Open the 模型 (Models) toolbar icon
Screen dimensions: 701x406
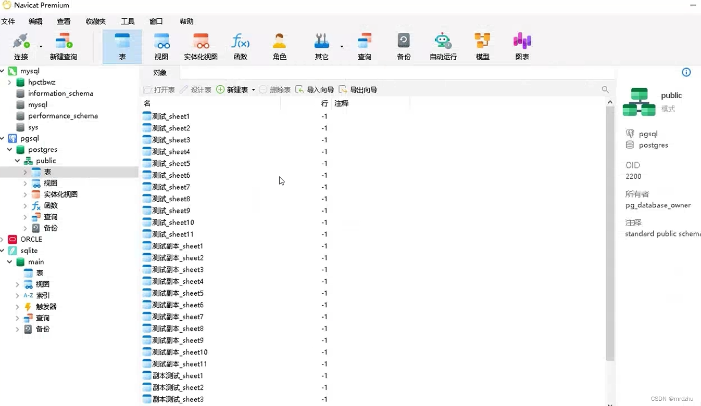482,46
